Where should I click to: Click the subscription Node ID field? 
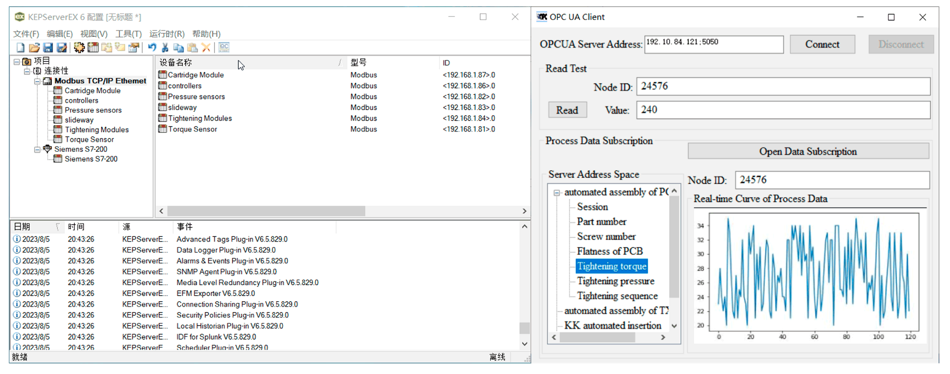(x=832, y=180)
